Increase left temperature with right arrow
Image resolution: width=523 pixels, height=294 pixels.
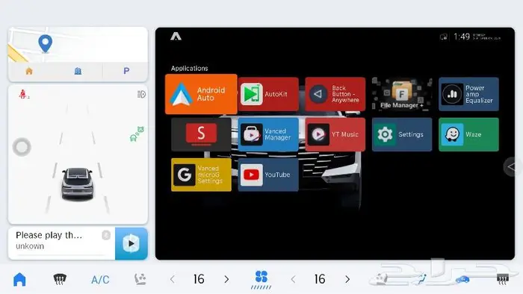(x=226, y=279)
